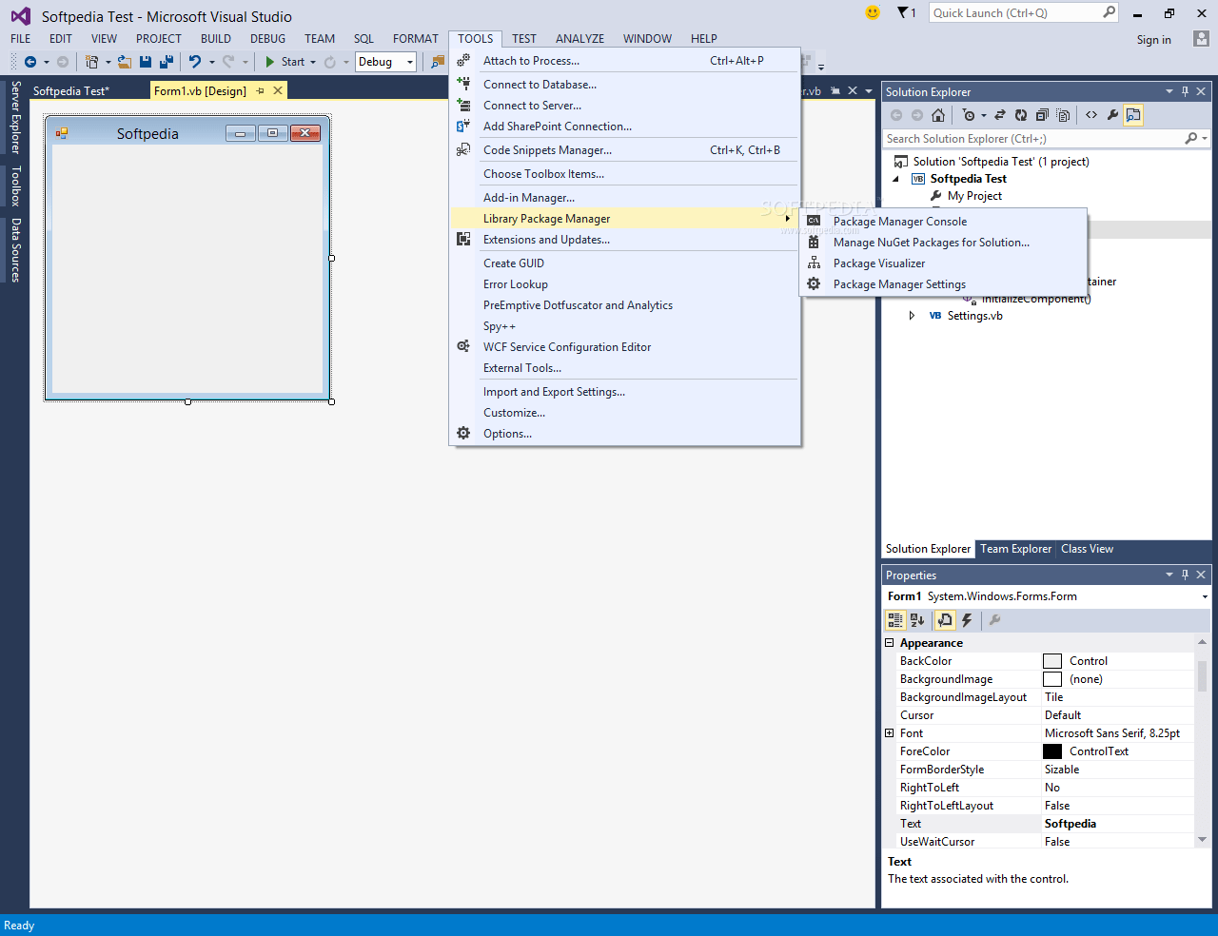Toggle Preview Selected Items in Solution Explorer
1218x936 pixels.
[1132, 115]
